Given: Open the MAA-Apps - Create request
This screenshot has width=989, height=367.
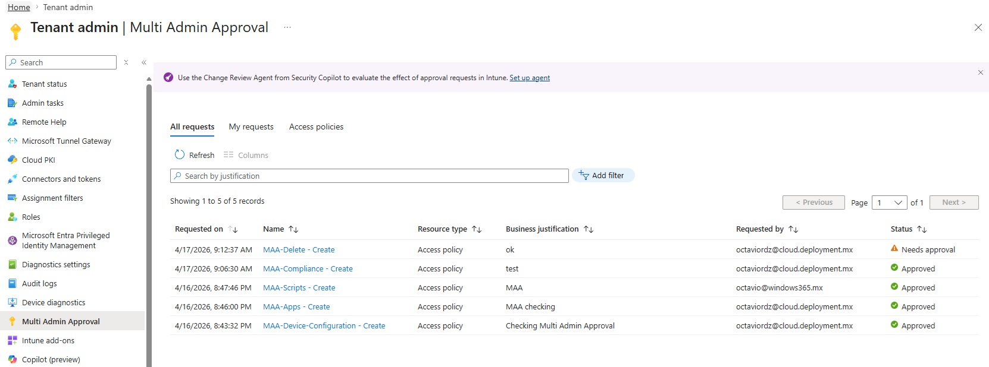Looking at the screenshot, I should click(296, 306).
